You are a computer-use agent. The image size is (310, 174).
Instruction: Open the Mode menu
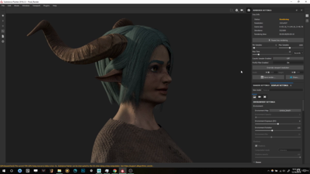point(16,6)
